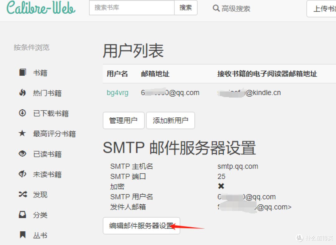The width and height of the screenshot is (336, 245).
Task: Click the 编辑邮件服务器设置 button
Action: pos(142,226)
